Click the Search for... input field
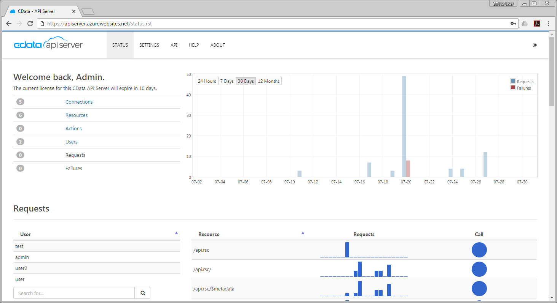This screenshot has height=303, width=557. pos(74,293)
